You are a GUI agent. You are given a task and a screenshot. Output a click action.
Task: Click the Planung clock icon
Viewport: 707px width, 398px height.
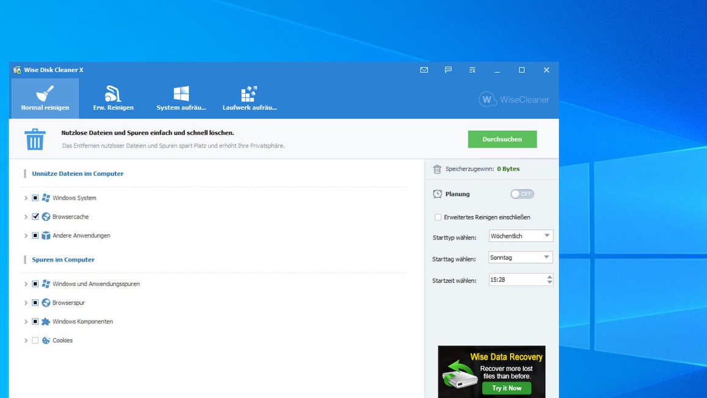(437, 194)
